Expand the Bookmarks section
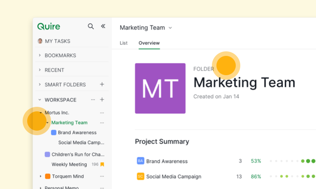 [39, 55]
